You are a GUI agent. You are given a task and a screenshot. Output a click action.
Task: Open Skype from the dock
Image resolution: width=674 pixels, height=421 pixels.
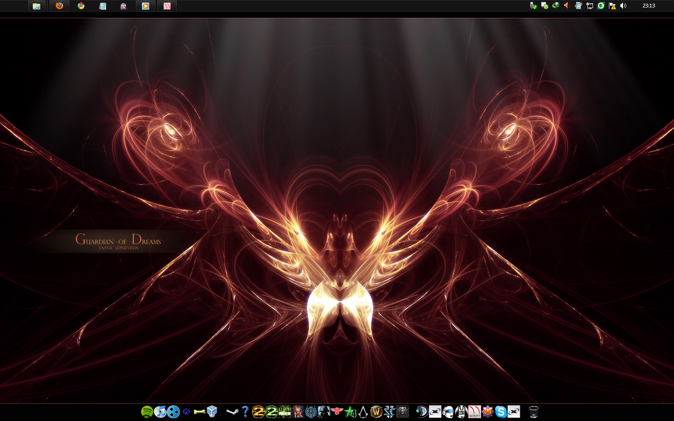point(501,412)
